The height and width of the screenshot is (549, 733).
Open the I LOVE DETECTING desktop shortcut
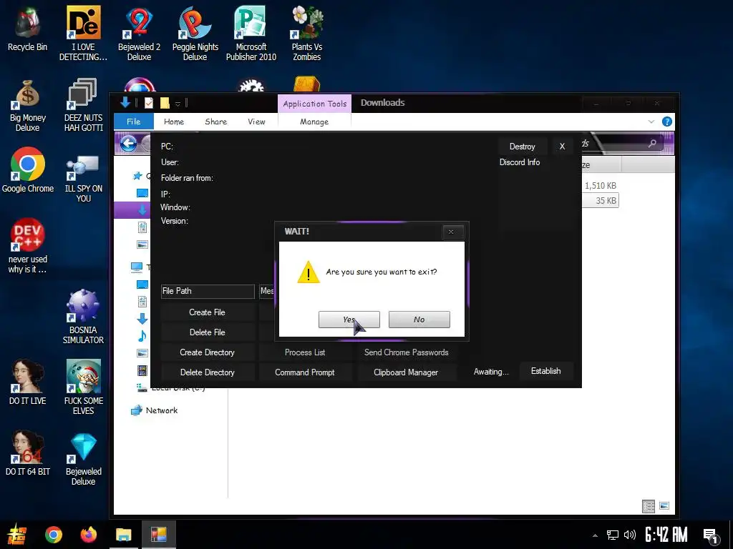click(83, 34)
